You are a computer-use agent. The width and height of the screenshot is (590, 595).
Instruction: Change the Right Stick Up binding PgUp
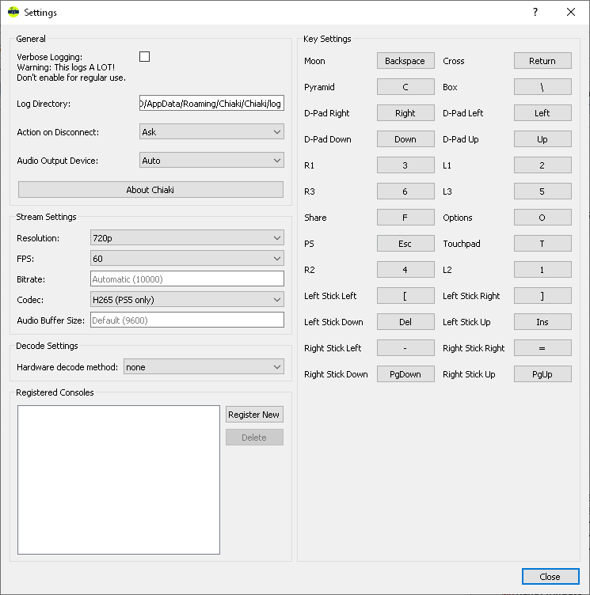tap(542, 373)
